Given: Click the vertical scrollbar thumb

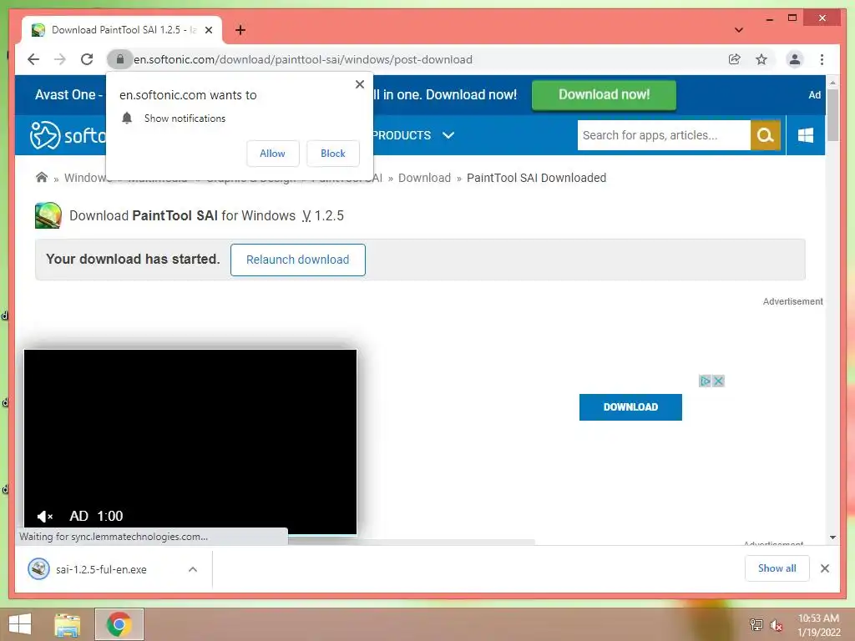Looking at the screenshot, I should pos(832,115).
